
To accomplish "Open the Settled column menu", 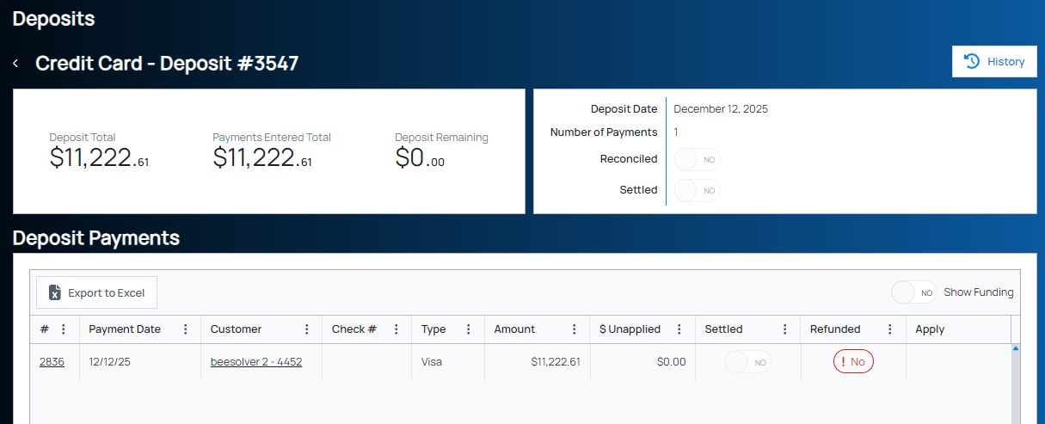I will [785, 329].
